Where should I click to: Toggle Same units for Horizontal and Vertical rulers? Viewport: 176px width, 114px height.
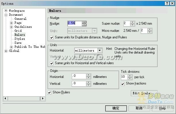coord(52,63)
